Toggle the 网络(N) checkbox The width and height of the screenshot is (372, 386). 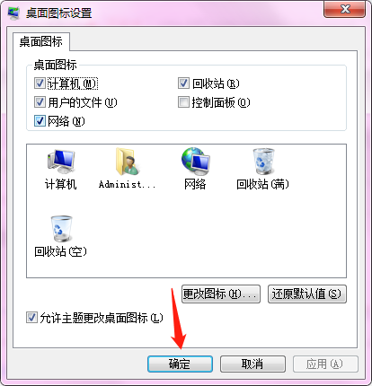pyautogui.click(x=40, y=121)
